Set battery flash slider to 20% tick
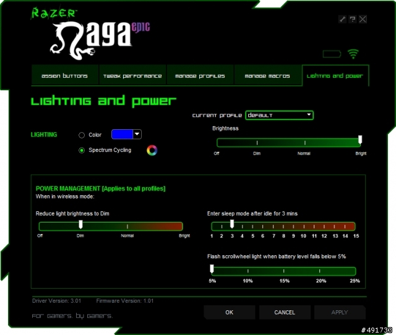Image resolution: width=396 pixels, height=335 pixels. coord(320,271)
